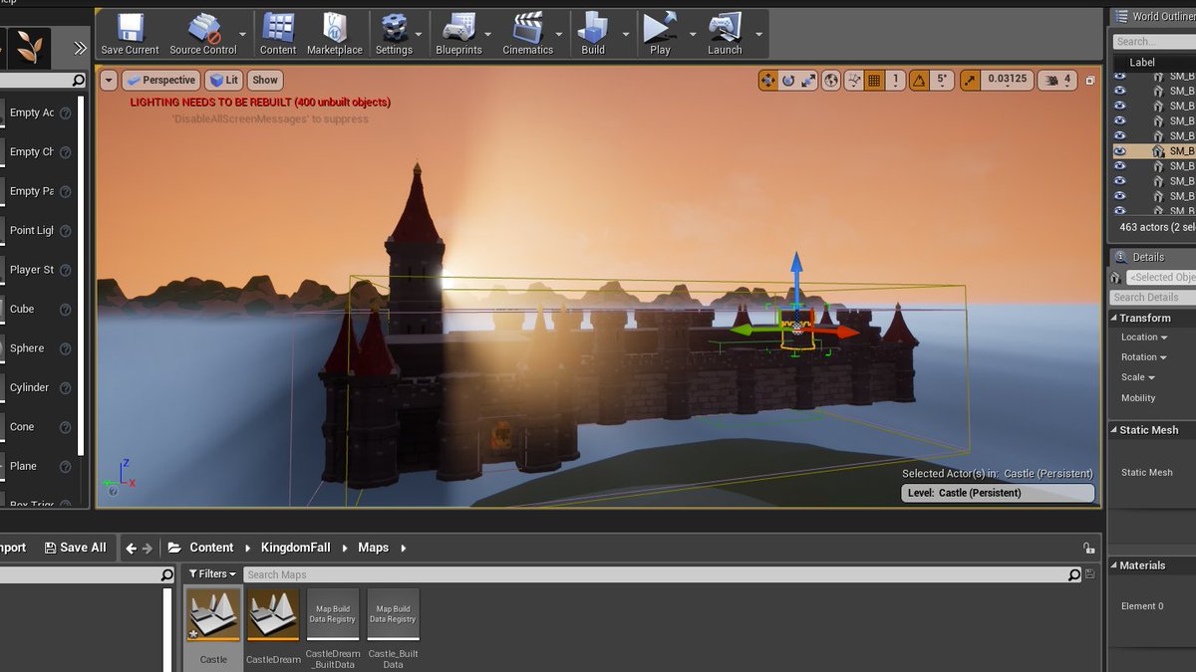Open the 5° rotation snap dropdown
This screenshot has height=672, width=1196.
tap(942, 81)
